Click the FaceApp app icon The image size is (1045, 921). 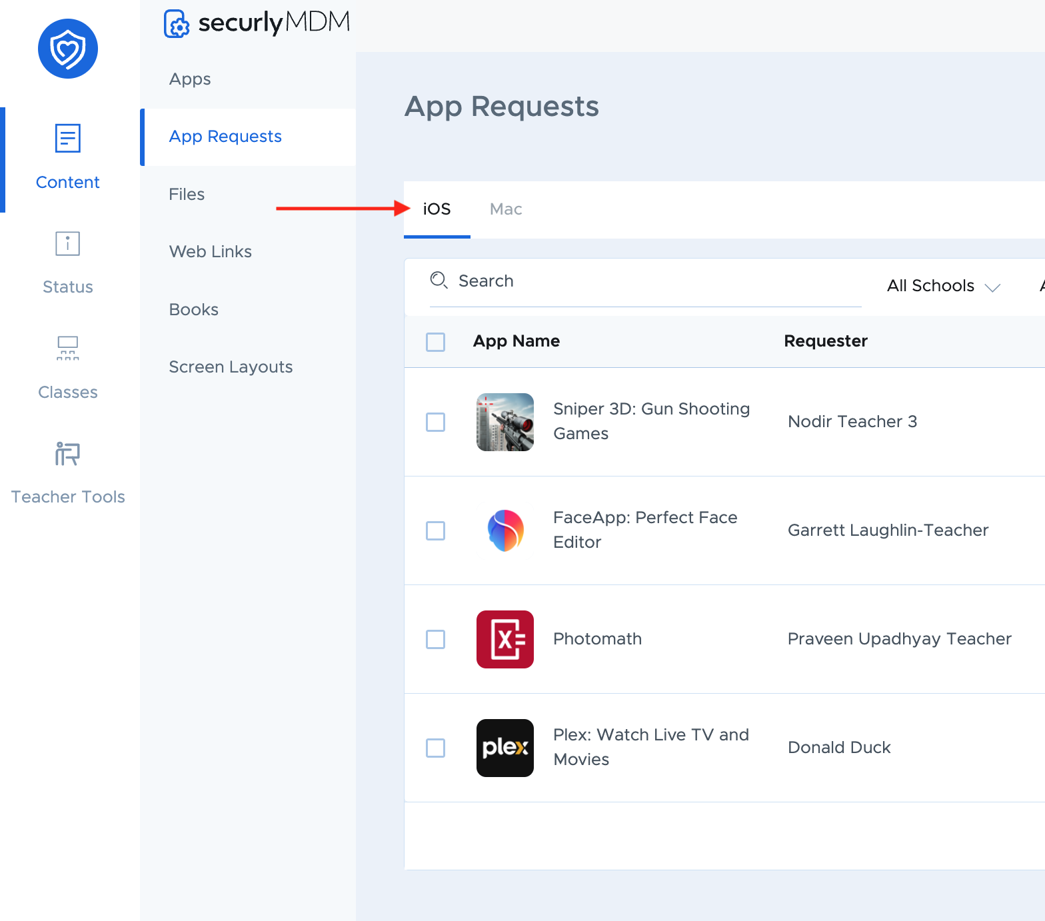point(505,530)
